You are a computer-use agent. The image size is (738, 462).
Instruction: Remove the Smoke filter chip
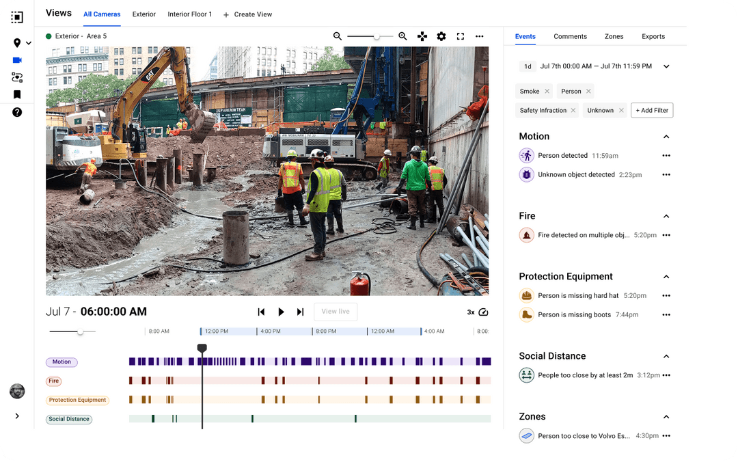coord(547,92)
